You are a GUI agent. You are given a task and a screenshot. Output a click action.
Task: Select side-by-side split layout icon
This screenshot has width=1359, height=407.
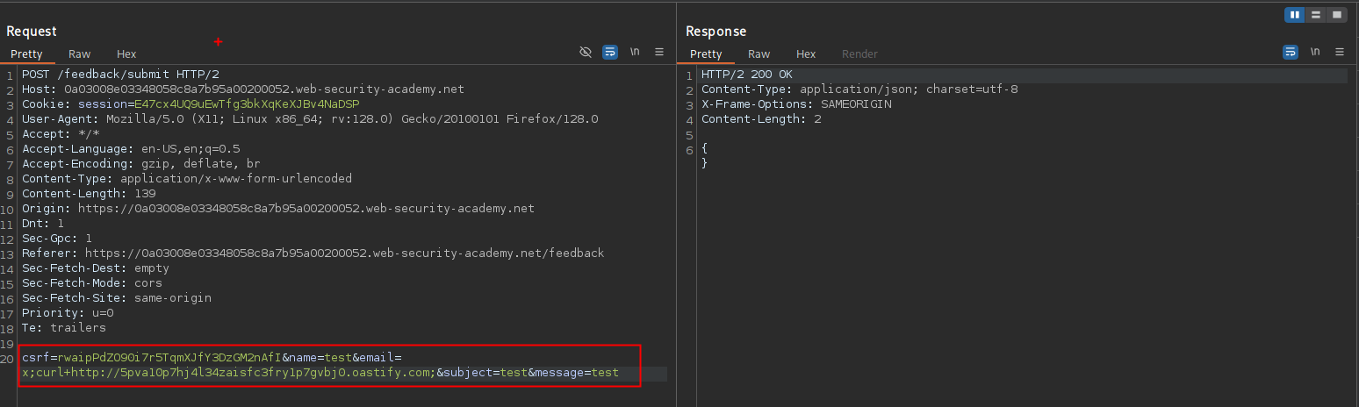coord(1295,15)
